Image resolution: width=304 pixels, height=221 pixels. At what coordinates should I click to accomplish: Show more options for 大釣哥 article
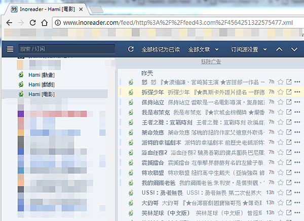click(297, 203)
